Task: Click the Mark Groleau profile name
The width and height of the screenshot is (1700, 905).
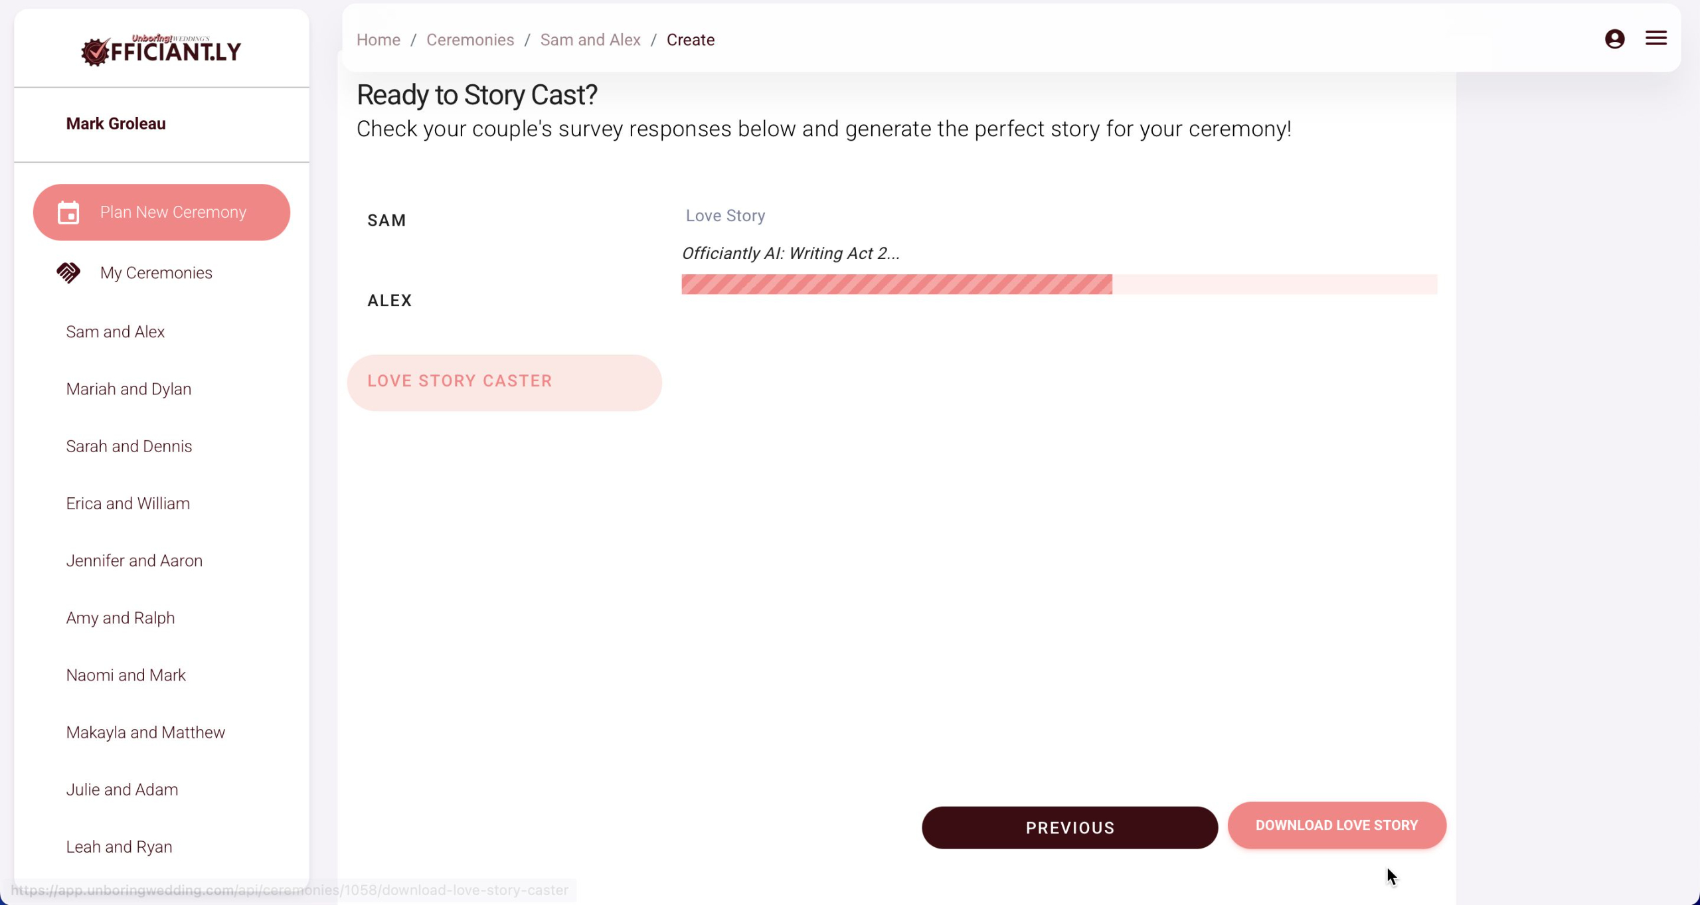Action: point(116,123)
